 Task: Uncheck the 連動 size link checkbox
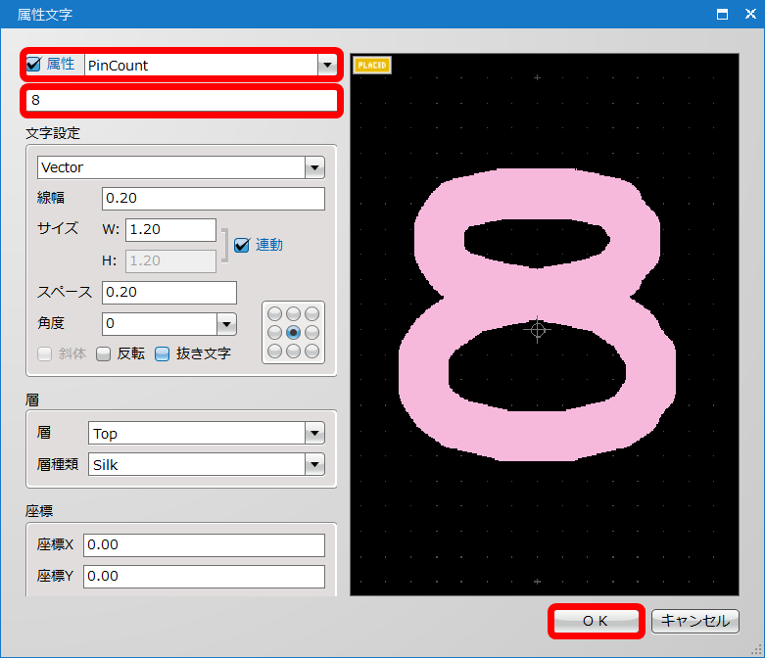[242, 245]
